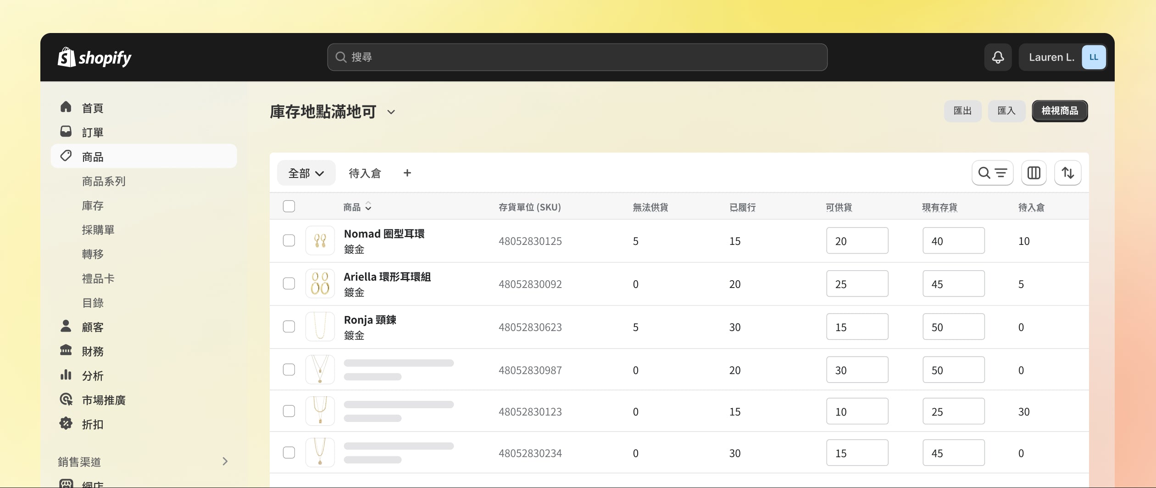Click the discount badge icon beside 折扣
This screenshot has height=488, width=1156.
click(x=66, y=423)
